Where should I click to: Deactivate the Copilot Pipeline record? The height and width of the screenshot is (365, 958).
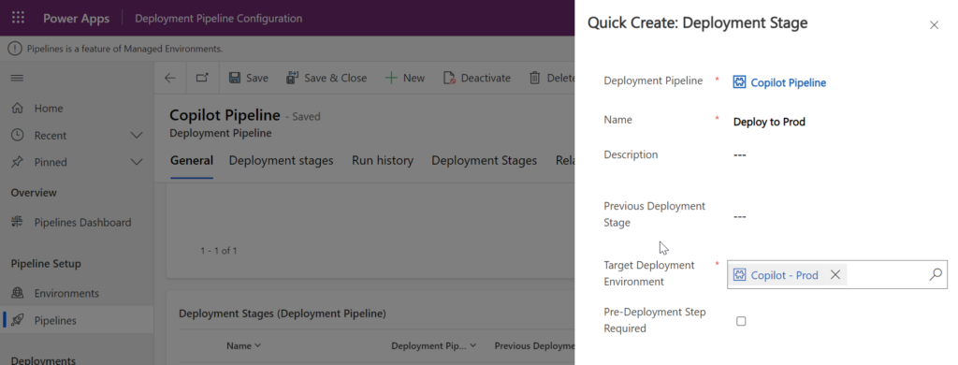[476, 78]
